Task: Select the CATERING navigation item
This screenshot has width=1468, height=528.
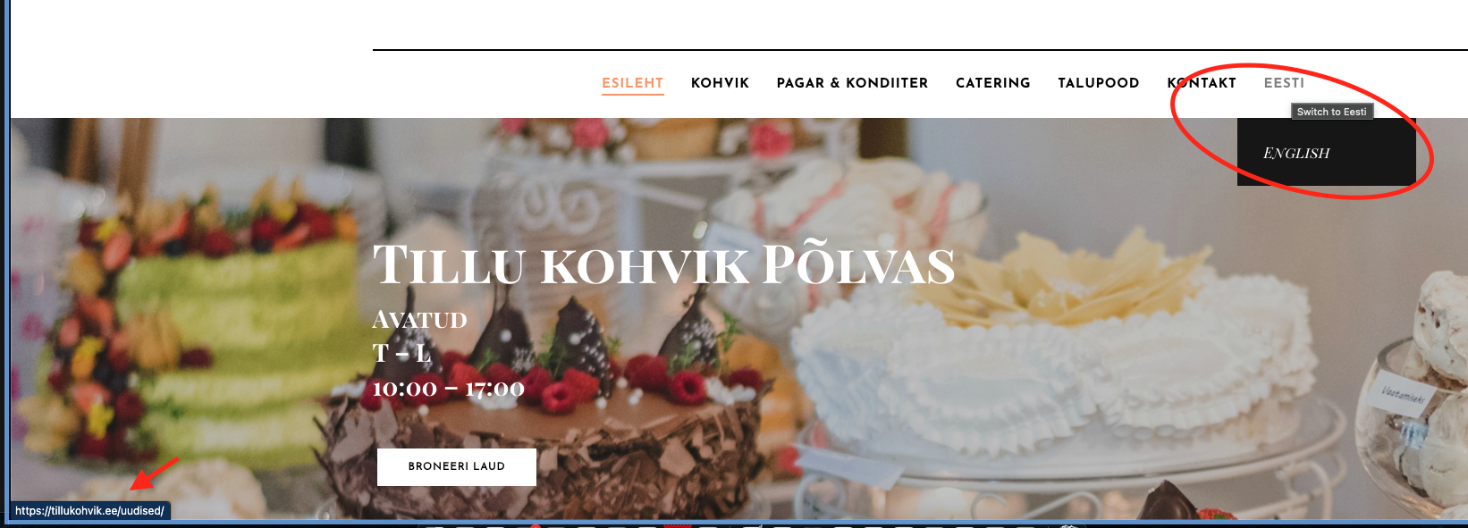Action: point(992,83)
